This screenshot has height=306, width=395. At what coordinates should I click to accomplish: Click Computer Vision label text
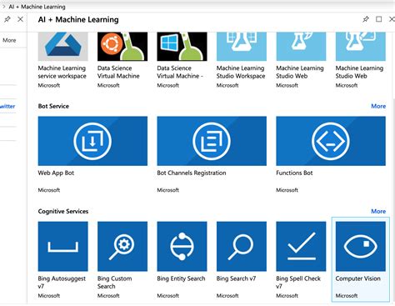coord(357,278)
